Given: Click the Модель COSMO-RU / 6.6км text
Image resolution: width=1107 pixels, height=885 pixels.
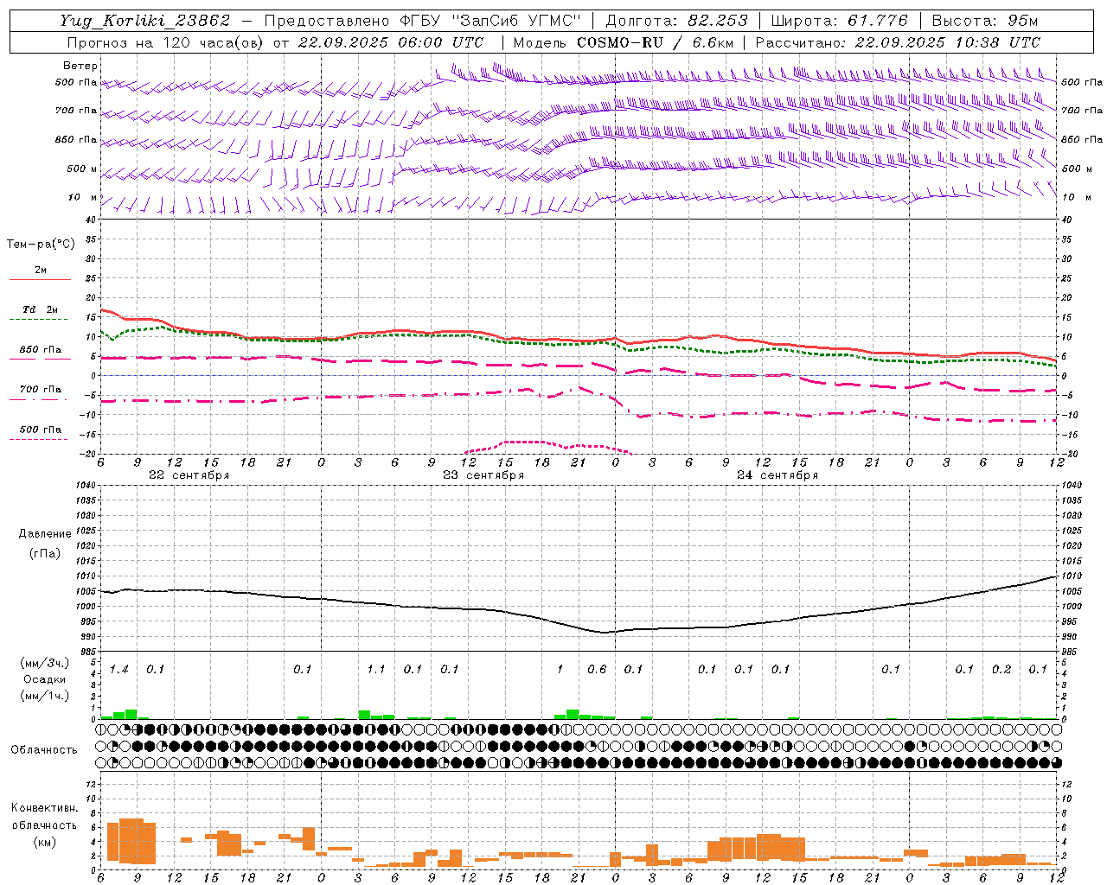Looking at the screenshot, I should click(x=624, y=42).
